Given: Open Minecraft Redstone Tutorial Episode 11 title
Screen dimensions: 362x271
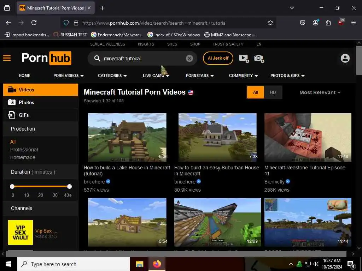Looking at the screenshot, I should point(305,171).
